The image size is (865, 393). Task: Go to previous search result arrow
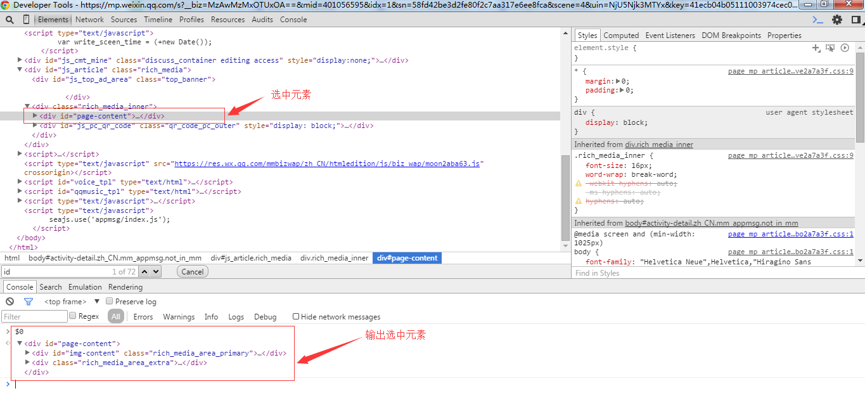click(x=144, y=271)
